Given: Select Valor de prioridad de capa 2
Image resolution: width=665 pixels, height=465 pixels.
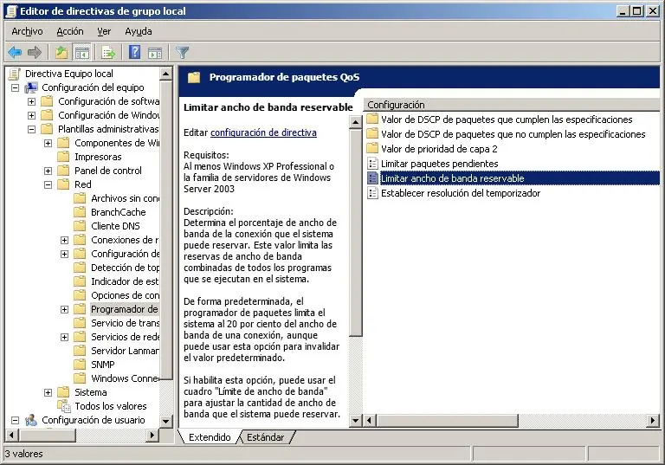Looking at the screenshot, I should coord(439,148).
